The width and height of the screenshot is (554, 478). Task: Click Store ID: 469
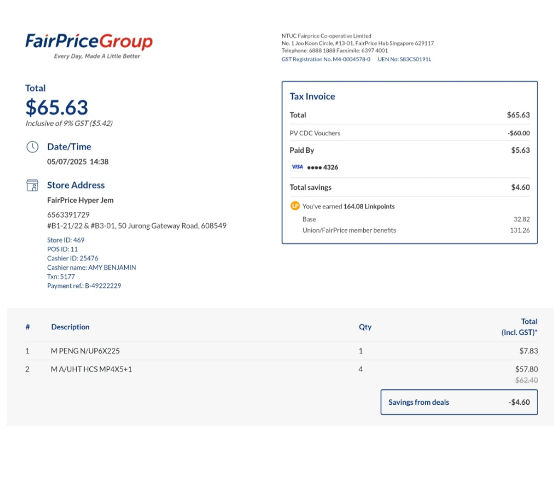(66, 240)
